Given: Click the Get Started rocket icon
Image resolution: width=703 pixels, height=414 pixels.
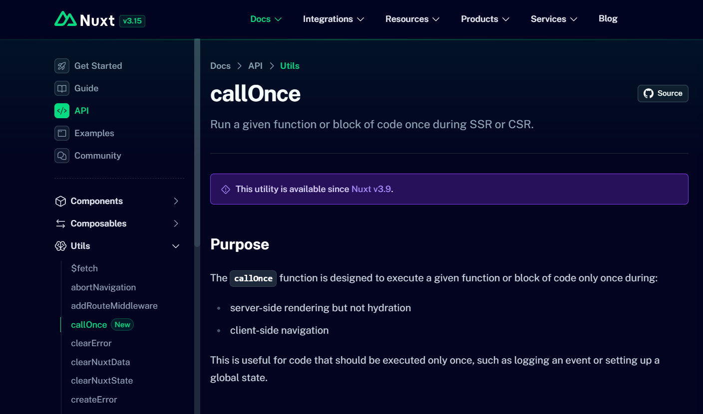Looking at the screenshot, I should (62, 66).
